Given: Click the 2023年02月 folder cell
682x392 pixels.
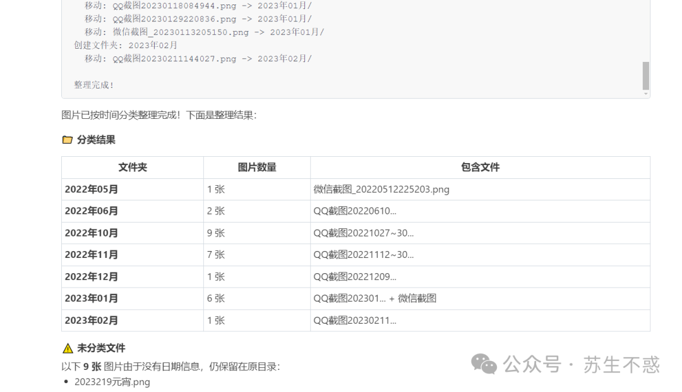Looking at the screenshot, I should [x=133, y=321].
